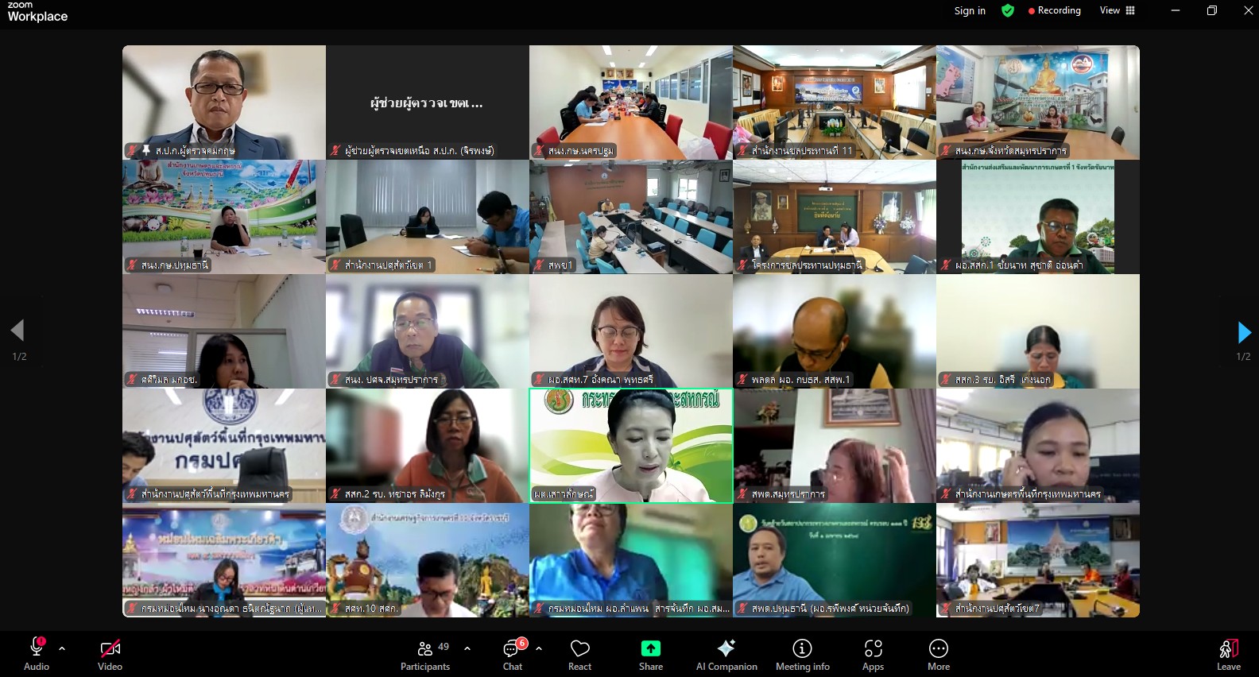
Task: Select the ผอ.สสท.7 อังคณา video tile
Action: [631, 331]
